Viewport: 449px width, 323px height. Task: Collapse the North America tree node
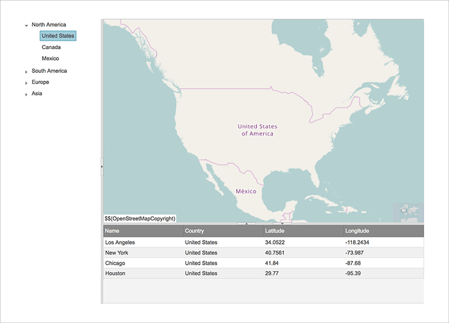(x=26, y=25)
